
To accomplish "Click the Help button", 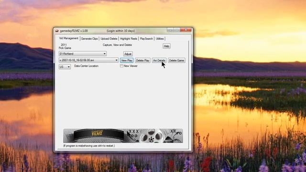I will [x=166, y=46].
